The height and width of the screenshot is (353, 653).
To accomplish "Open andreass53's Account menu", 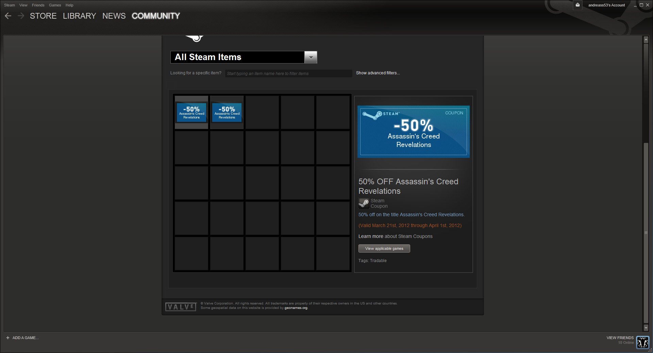I will pos(606,5).
